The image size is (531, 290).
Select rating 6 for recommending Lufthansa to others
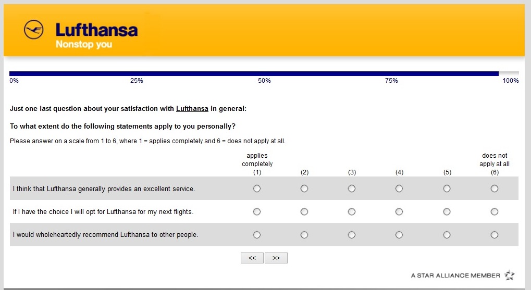coord(495,235)
